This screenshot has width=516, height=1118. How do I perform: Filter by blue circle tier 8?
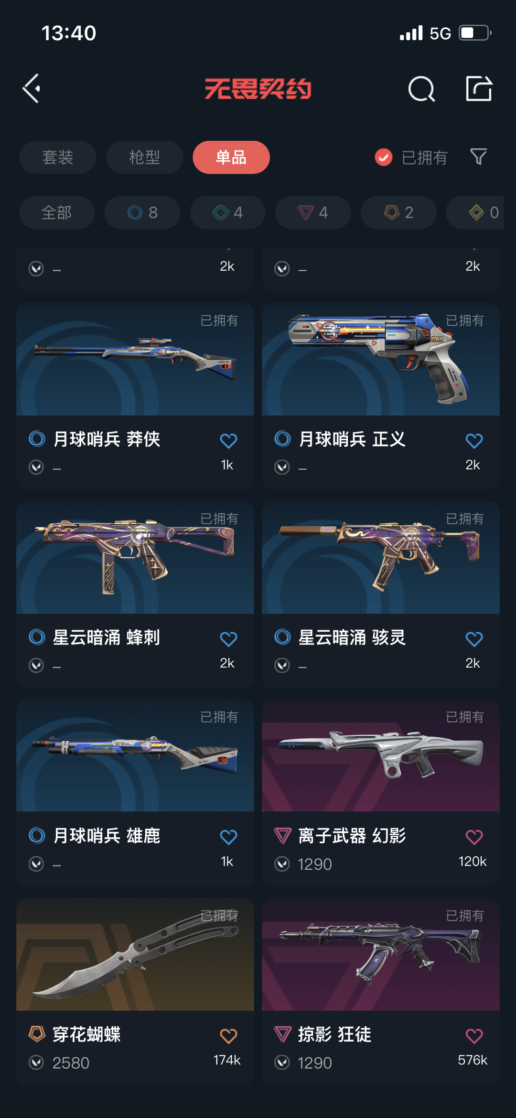(x=142, y=212)
